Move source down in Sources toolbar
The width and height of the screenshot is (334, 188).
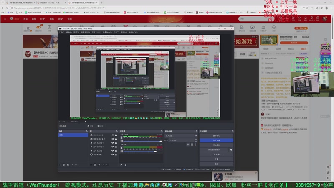[107, 165]
